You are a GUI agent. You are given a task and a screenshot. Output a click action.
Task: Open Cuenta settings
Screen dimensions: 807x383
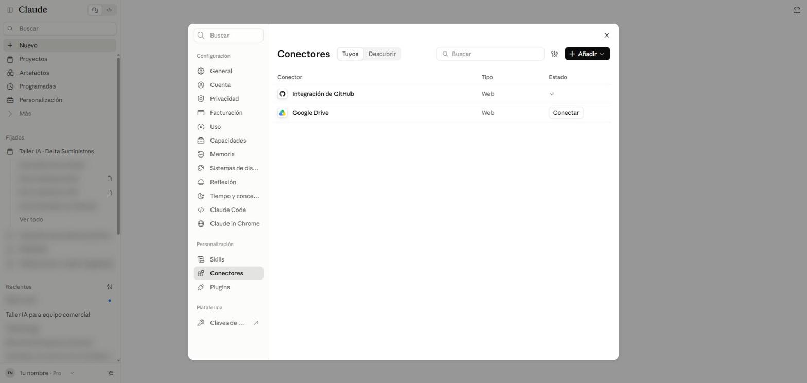(228, 85)
